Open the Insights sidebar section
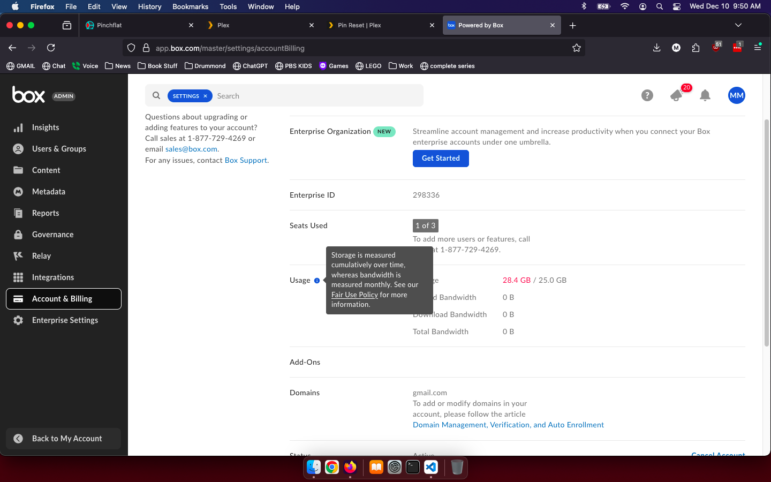The image size is (771, 482). click(46, 127)
